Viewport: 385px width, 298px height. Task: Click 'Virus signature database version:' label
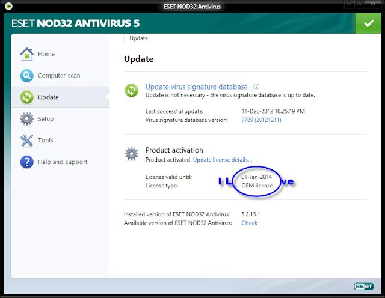click(186, 120)
